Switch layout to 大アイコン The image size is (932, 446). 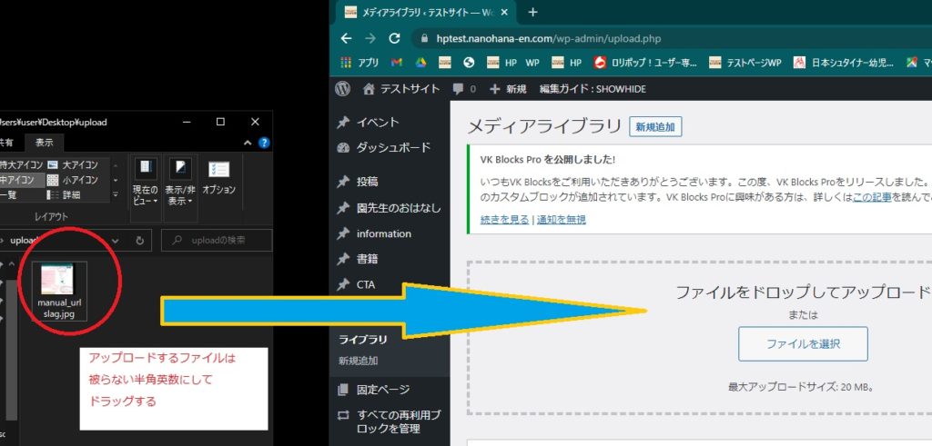point(79,164)
